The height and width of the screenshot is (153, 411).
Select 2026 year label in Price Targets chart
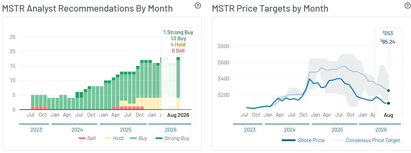pos(381,130)
